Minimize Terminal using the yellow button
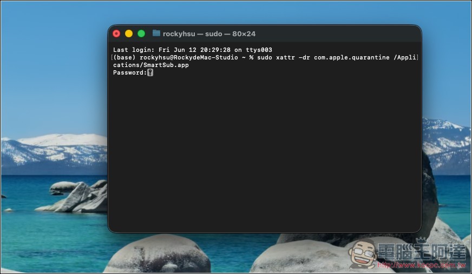Screen dimensions: 472x274 point(129,34)
